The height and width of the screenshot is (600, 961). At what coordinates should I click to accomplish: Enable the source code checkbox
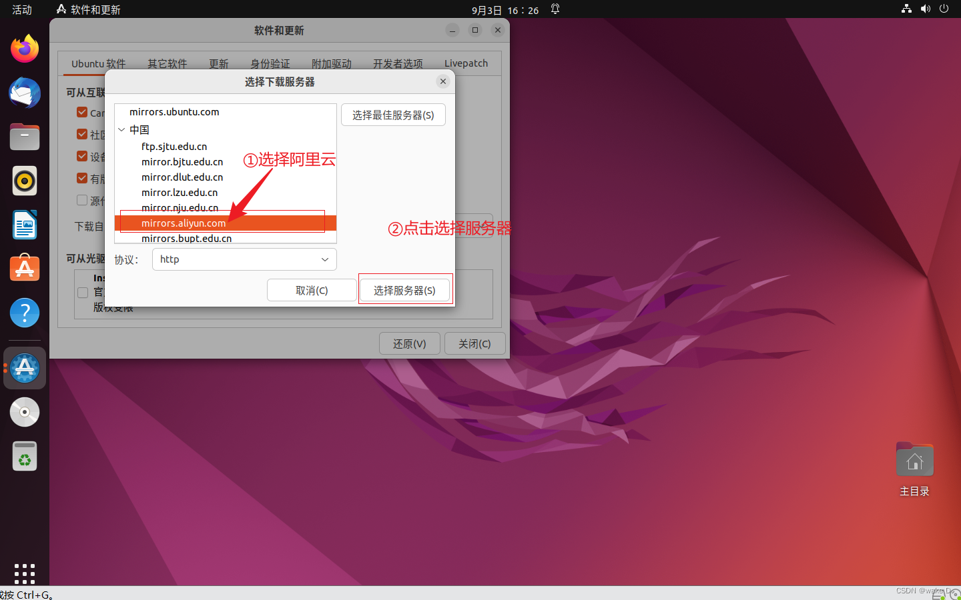coord(82,200)
